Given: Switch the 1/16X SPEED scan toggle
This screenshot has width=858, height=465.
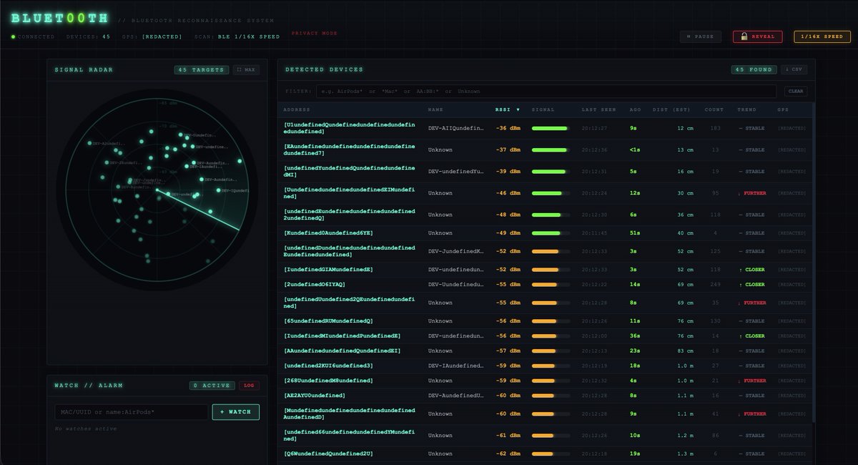Looking at the screenshot, I should 824,36.
